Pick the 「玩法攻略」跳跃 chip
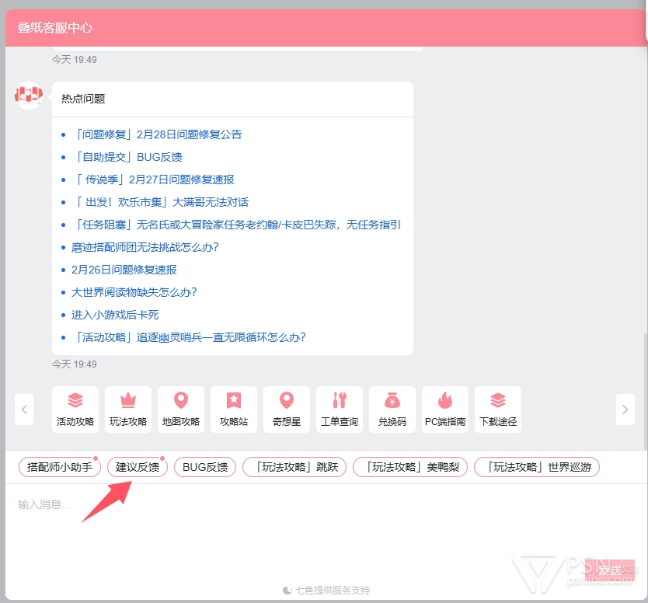Viewport: 648px width, 603px height. click(x=294, y=467)
